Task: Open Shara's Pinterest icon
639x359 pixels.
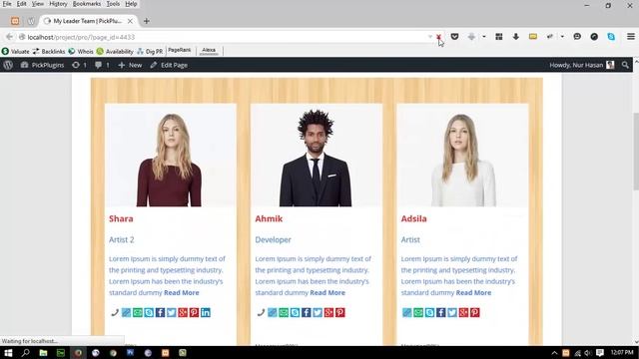Action: (x=194, y=312)
